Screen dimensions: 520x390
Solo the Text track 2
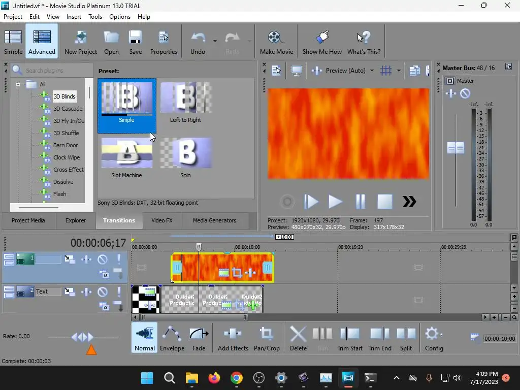(119, 291)
